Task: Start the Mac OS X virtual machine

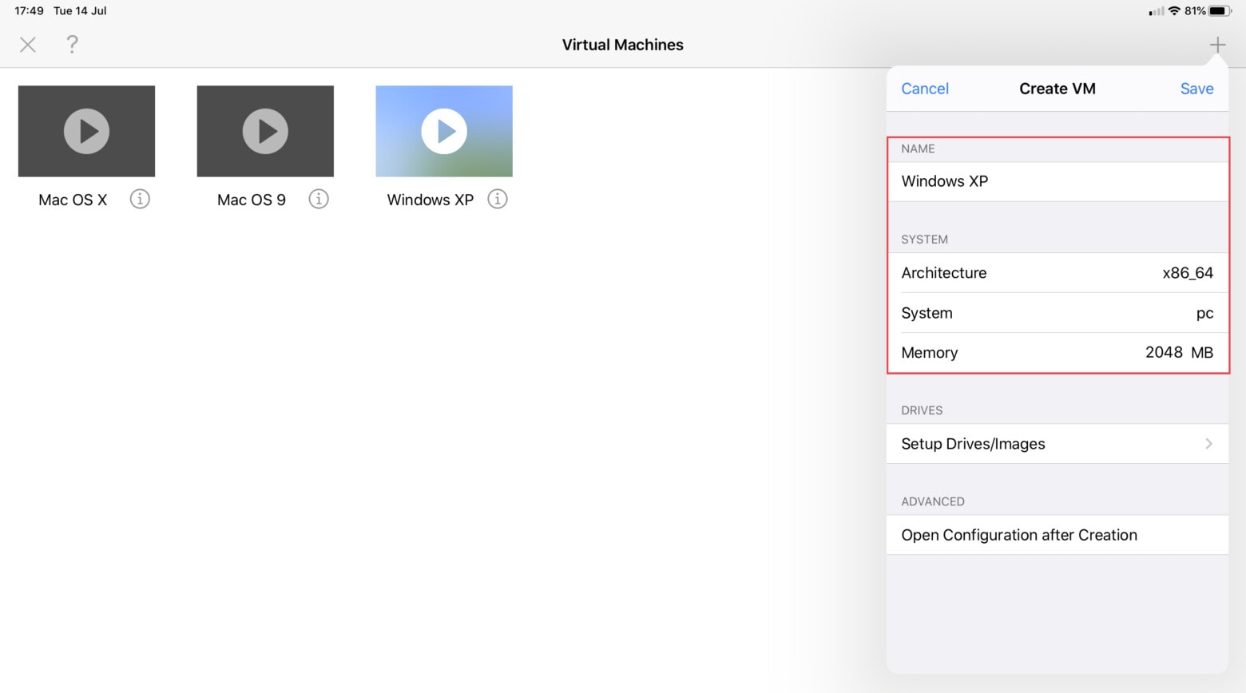Action: [x=86, y=131]
